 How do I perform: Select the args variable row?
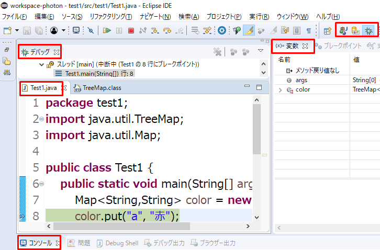tap(327, 80)
